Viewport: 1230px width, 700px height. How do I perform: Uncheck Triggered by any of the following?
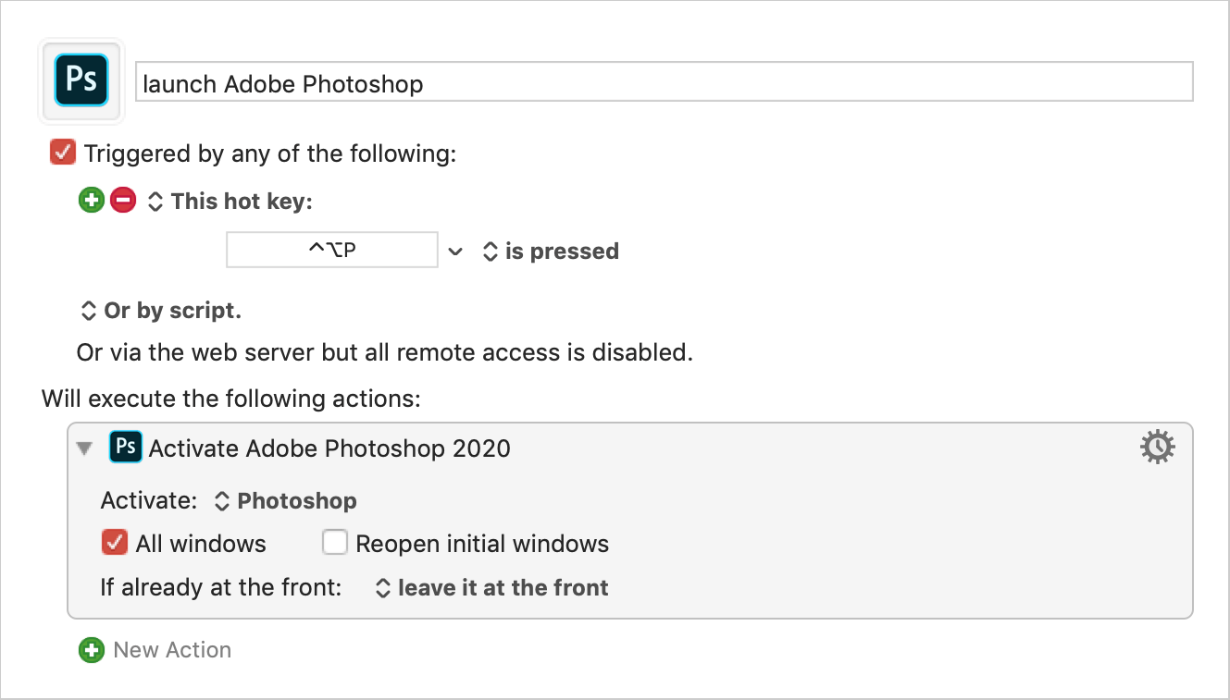pos(63,153)
